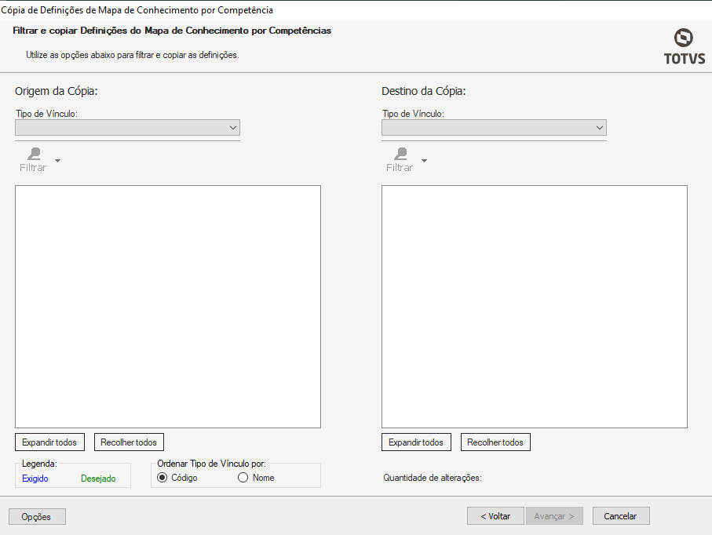Click Recolher todos under the destination list

495,442
